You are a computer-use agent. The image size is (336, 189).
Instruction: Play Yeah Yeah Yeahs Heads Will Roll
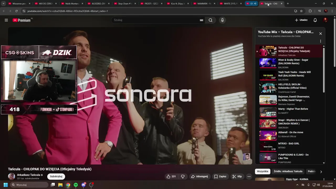(x=289, y=76)
